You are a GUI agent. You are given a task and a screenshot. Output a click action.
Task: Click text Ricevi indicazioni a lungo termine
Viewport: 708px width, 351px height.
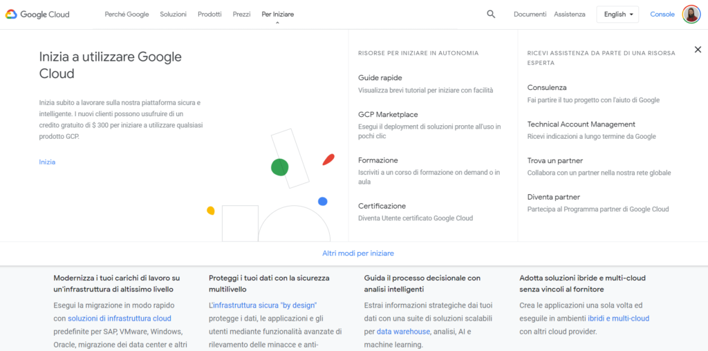[592, 136]
